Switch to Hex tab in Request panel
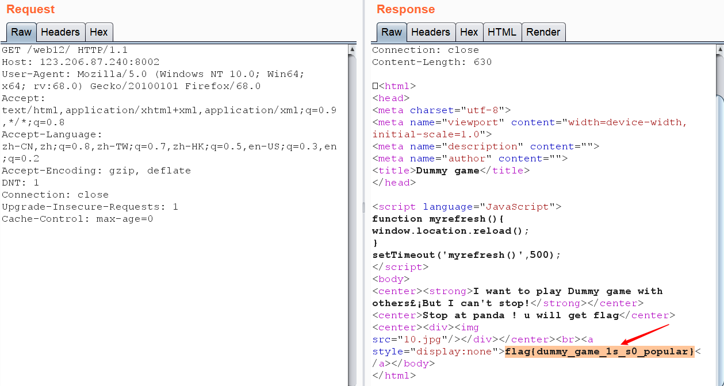This screenshot has width=724, height=386. pos(99,32)
